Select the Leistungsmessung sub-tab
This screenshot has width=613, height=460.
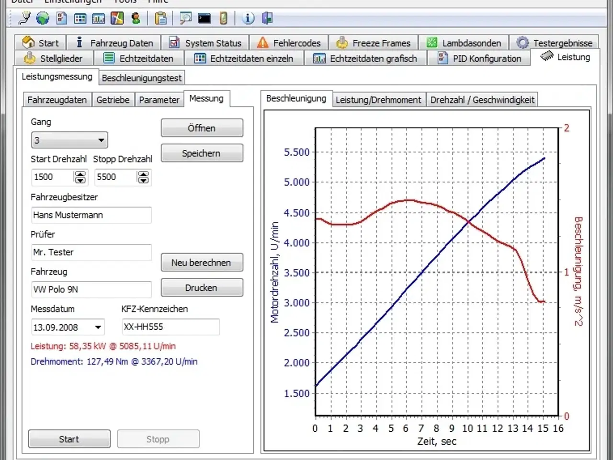point(57,77)
